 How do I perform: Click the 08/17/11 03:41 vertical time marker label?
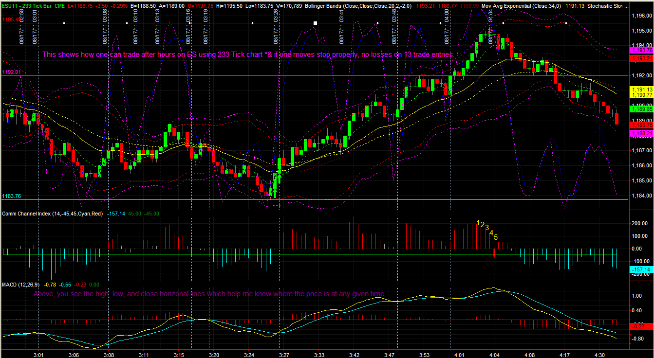click(x=342, y=26)
